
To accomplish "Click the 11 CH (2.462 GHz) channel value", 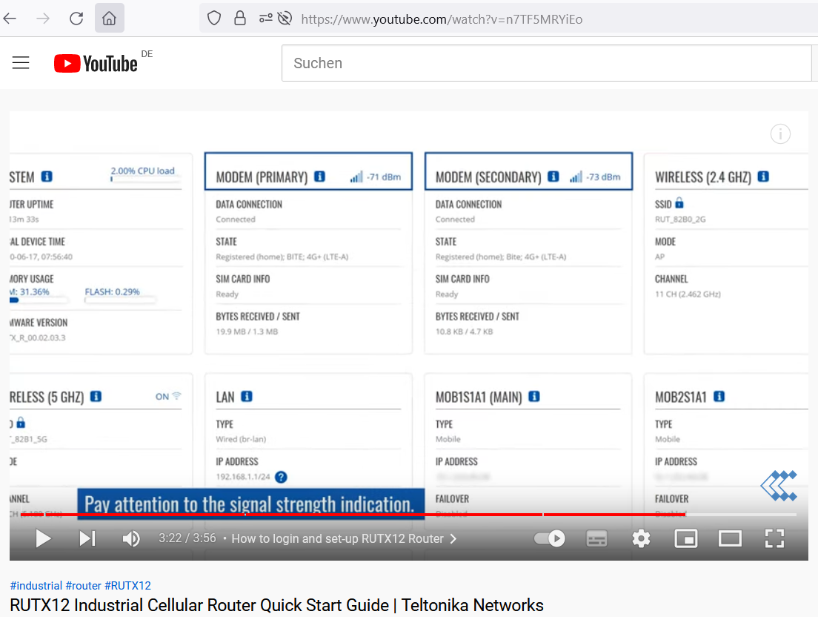I will 688,294.
